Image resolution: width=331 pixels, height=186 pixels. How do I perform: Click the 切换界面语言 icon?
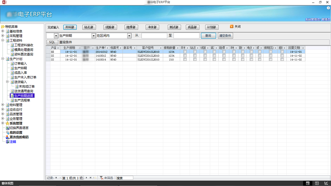click(x=7, y=128)
